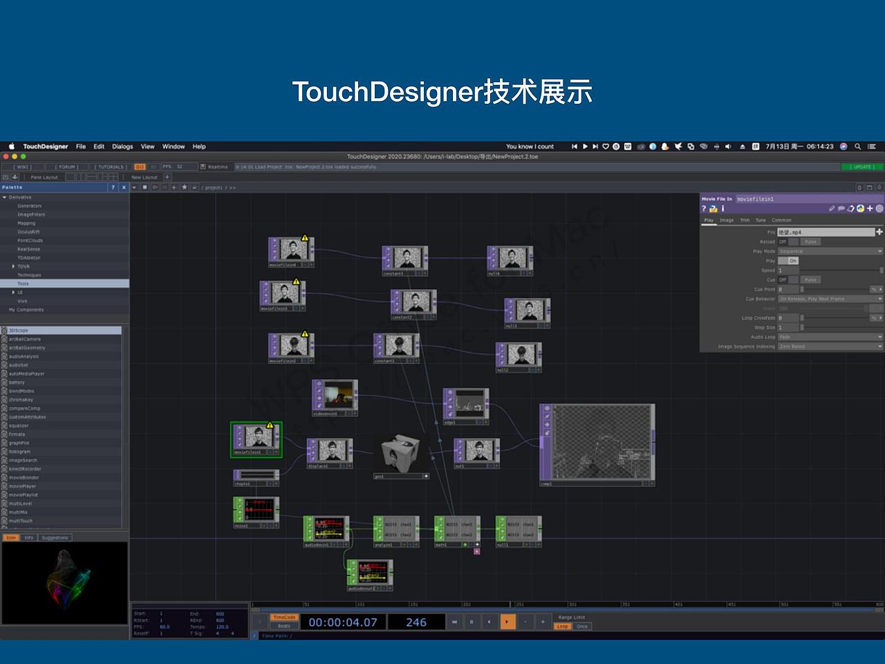Set range limit to Loop
Viewport: 885px width, 664px height.
pos(563,627)
